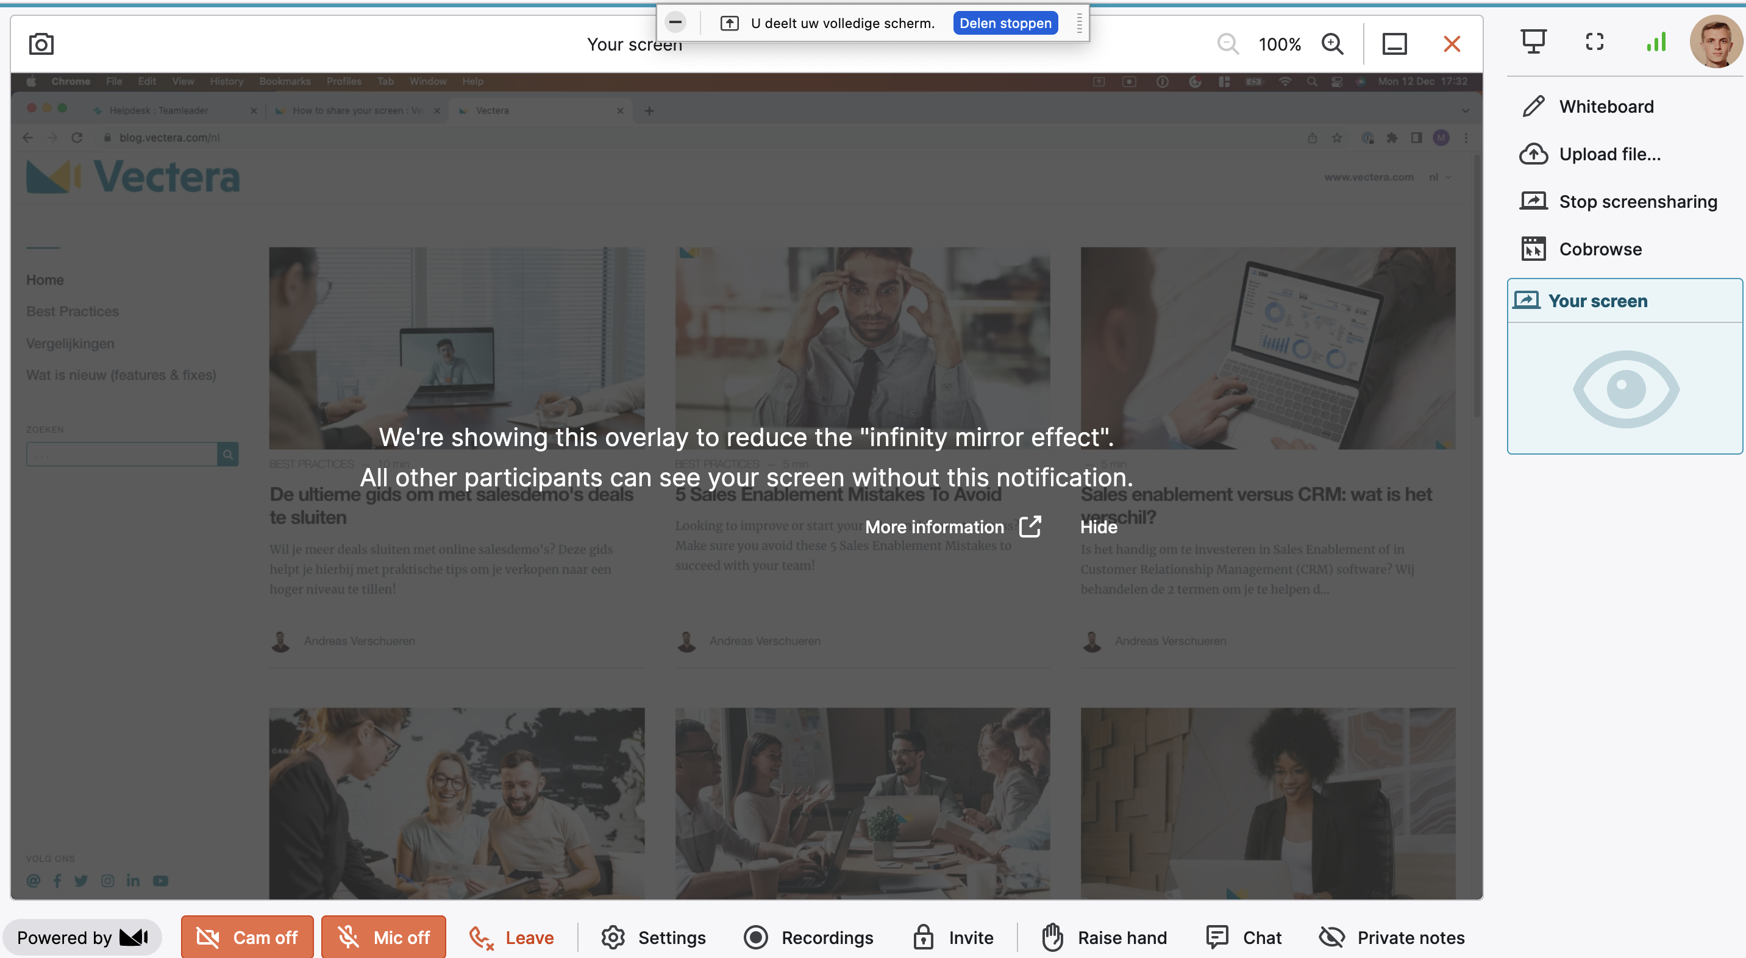Click the blog search magnifier button

pos(228,454)
